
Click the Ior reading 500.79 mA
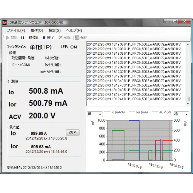(48, 103)
